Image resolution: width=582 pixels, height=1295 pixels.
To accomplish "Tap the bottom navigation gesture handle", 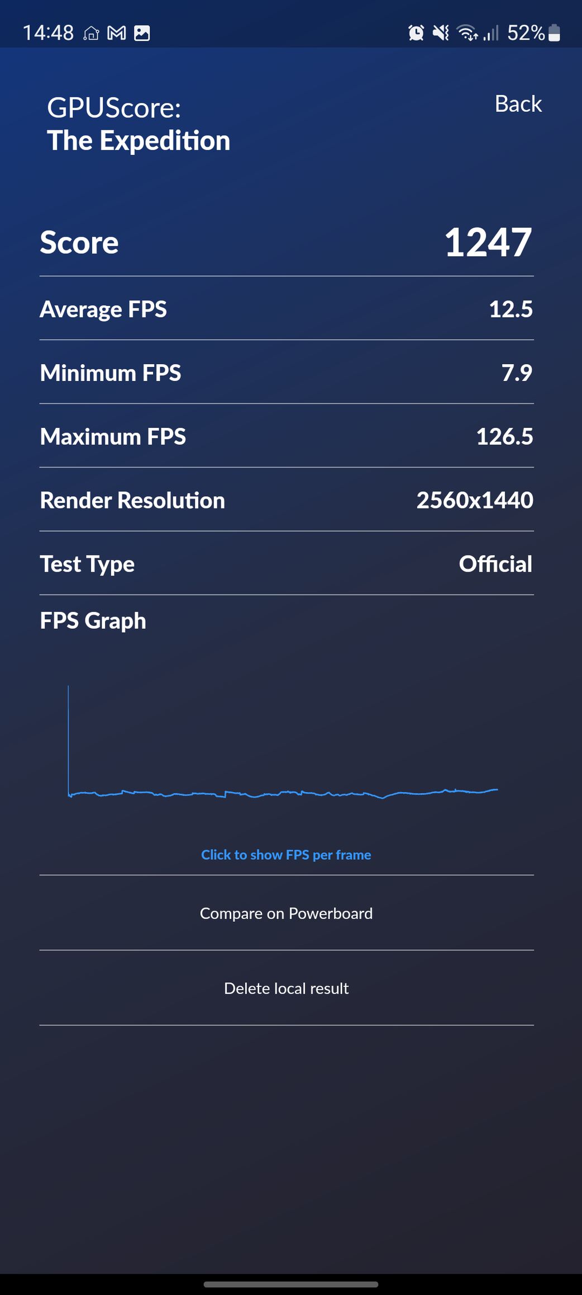I will point(291,1284).
